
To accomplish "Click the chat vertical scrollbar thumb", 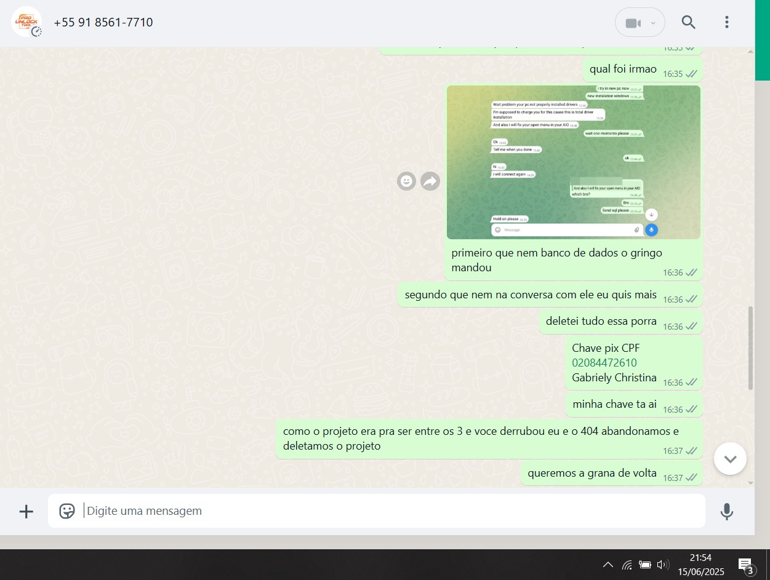I will pos(750,348).
